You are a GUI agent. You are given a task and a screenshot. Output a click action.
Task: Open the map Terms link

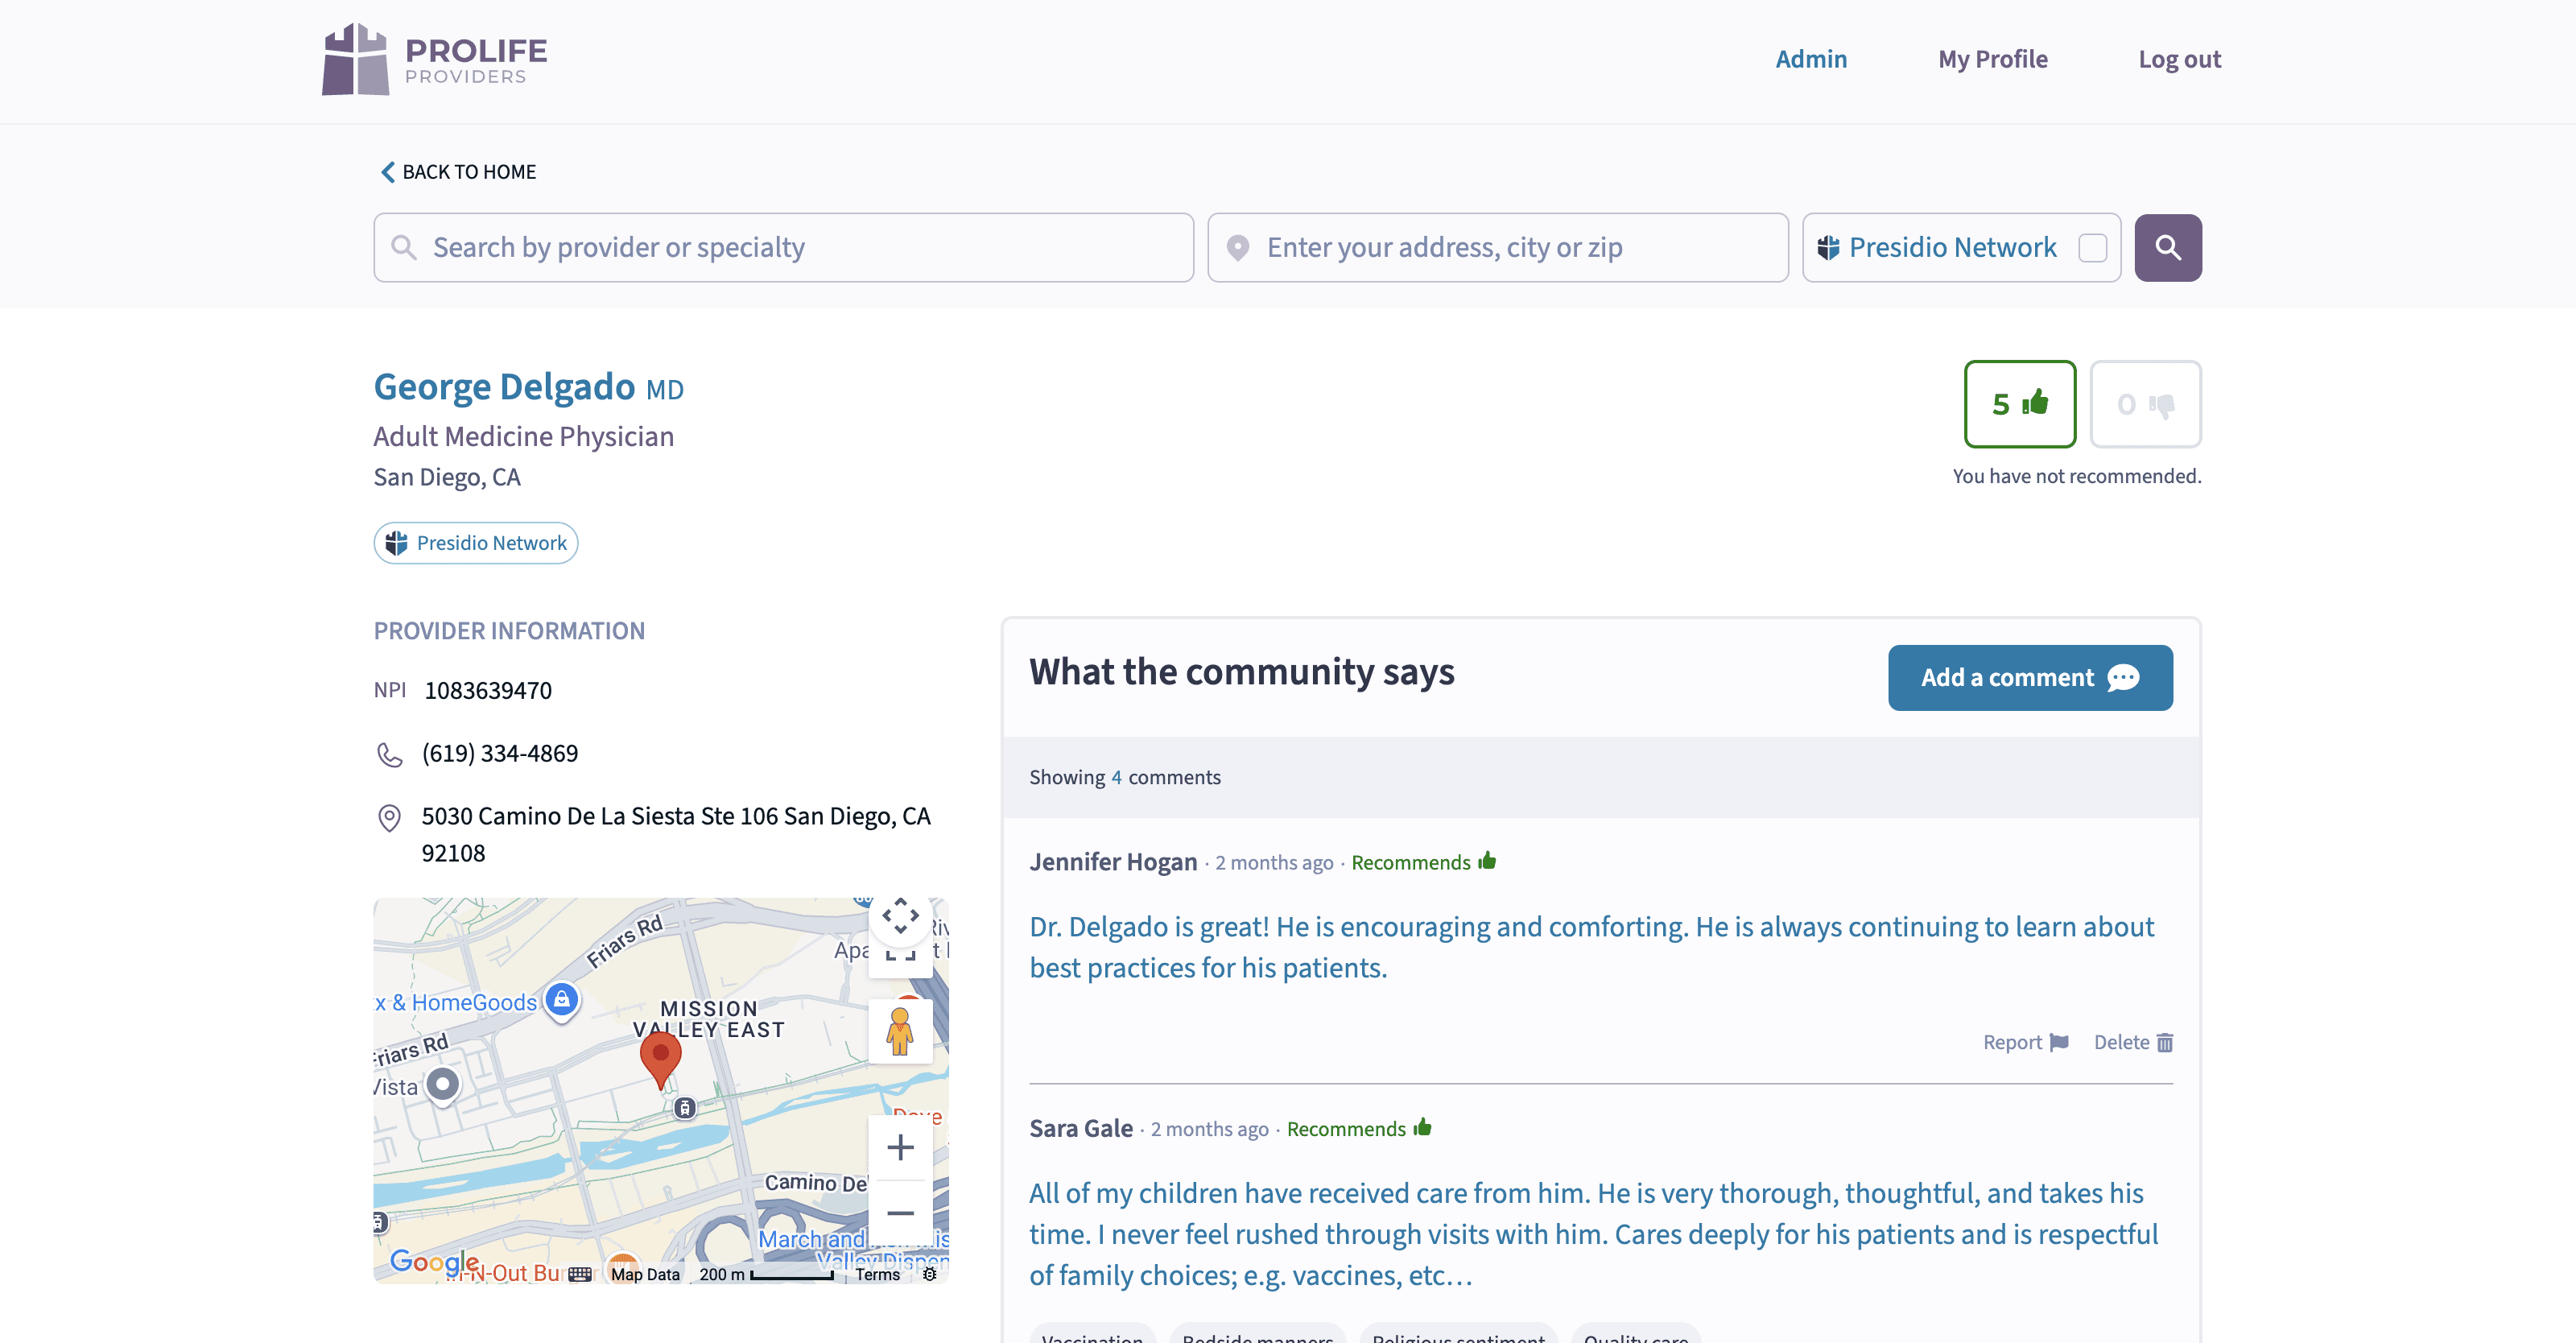[877, 1274]
